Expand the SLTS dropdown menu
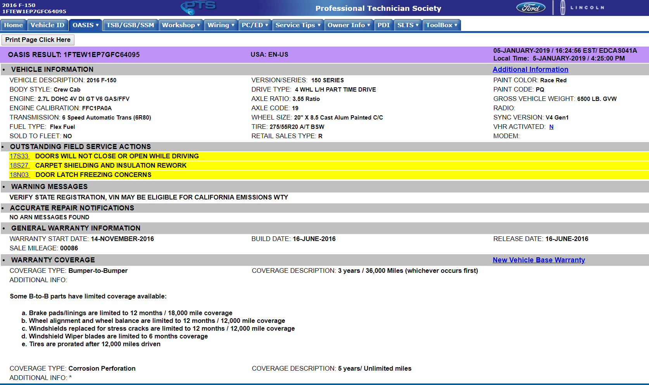The width and height of the screenshot is (649, 385). click(x=408, y=25)
